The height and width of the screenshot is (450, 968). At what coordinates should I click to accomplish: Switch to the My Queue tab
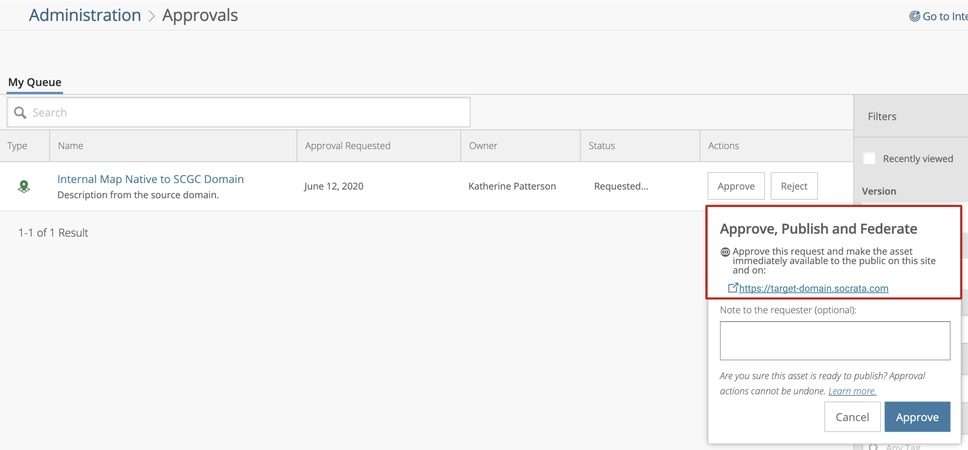click(x=34, y=82)
